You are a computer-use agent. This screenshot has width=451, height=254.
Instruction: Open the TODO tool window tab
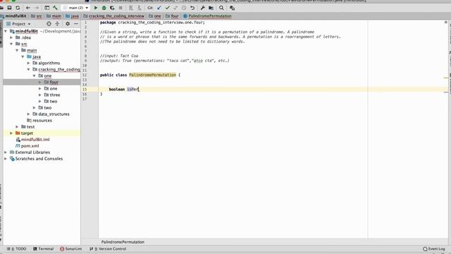coord(17,249)
